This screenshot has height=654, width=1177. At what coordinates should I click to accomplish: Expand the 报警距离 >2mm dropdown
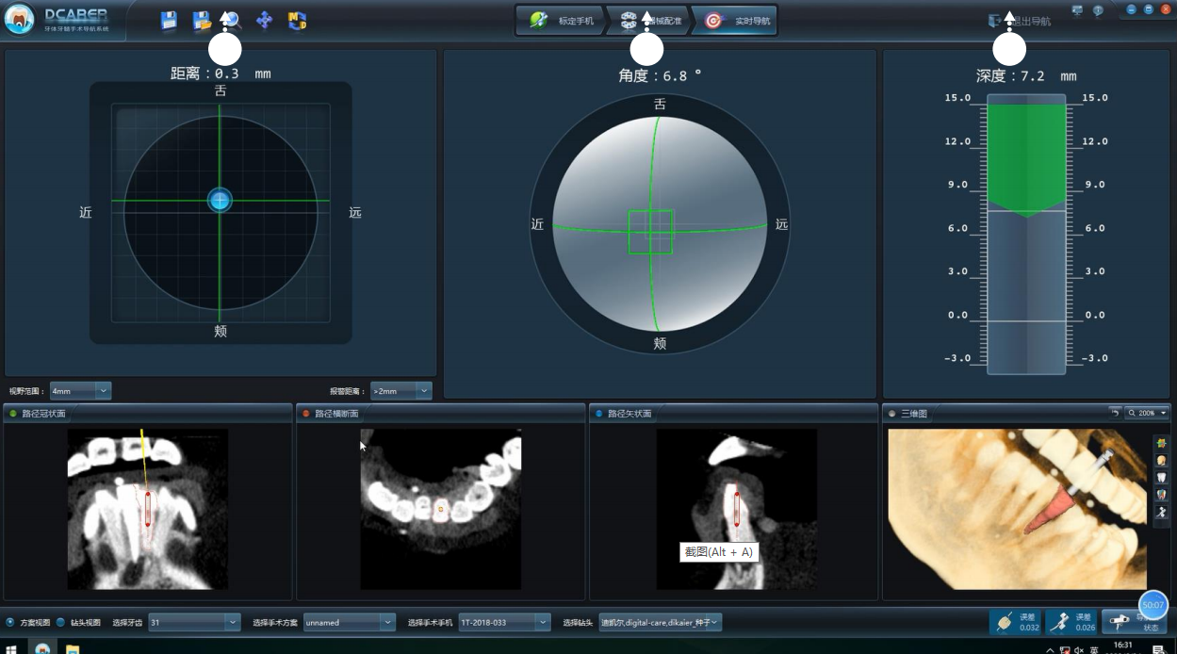pyautogui.click(x=401, y=390)
